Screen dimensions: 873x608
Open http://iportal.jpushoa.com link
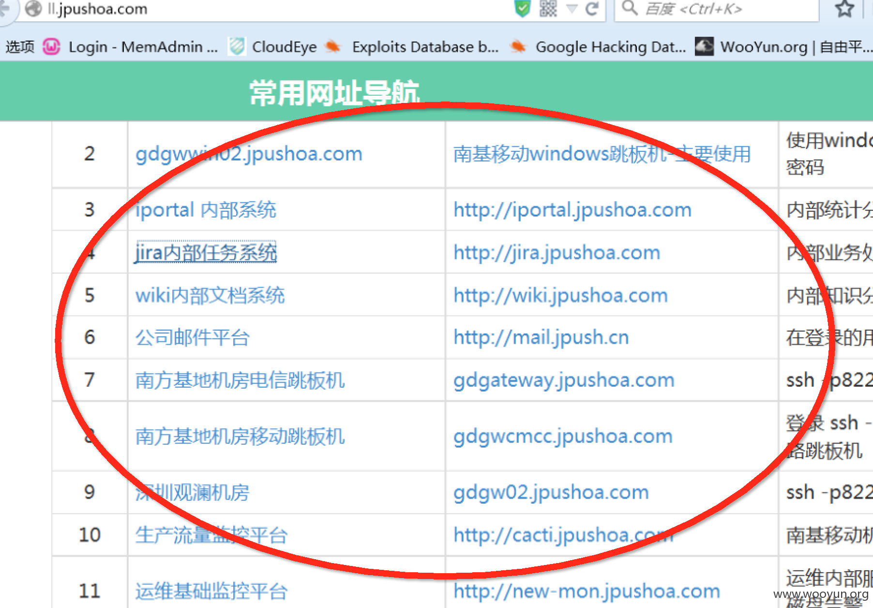point(572,210)
